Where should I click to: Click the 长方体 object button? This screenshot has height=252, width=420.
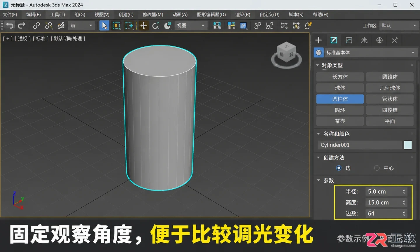click(x=340, y=77)
